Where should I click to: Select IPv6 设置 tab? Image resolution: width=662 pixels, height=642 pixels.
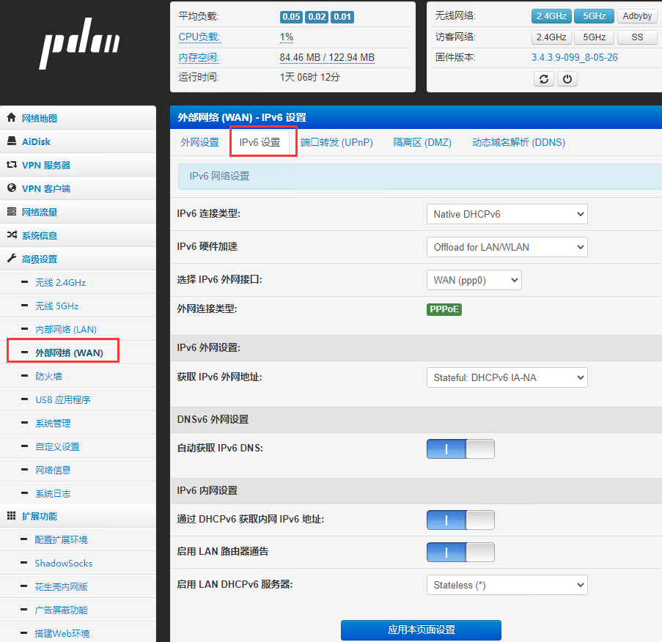click(260, 142)
